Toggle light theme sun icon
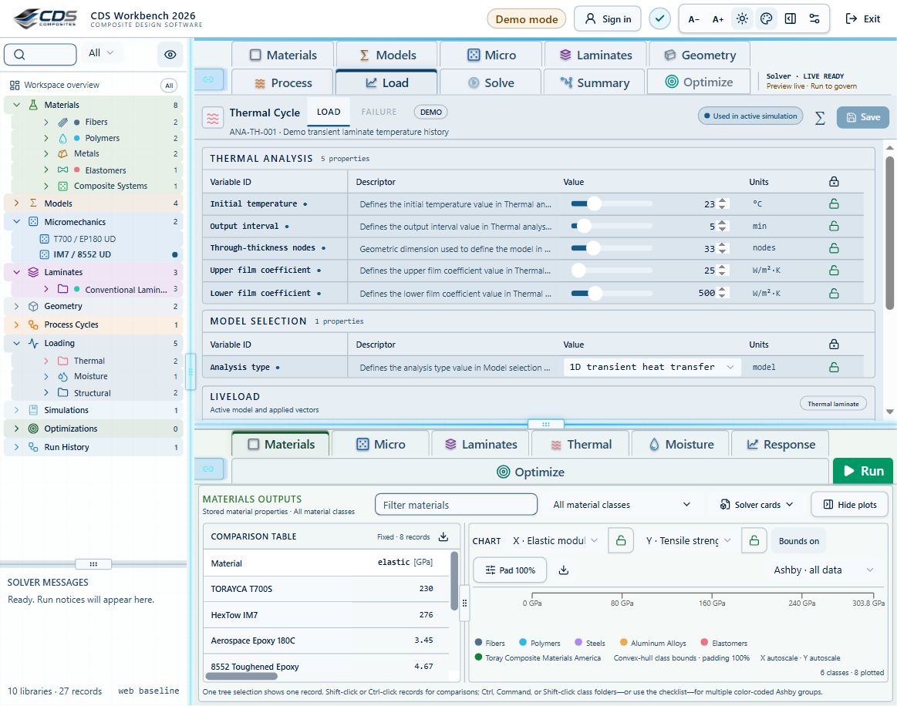This screenshot has height=706, width=897. (742, 18)
